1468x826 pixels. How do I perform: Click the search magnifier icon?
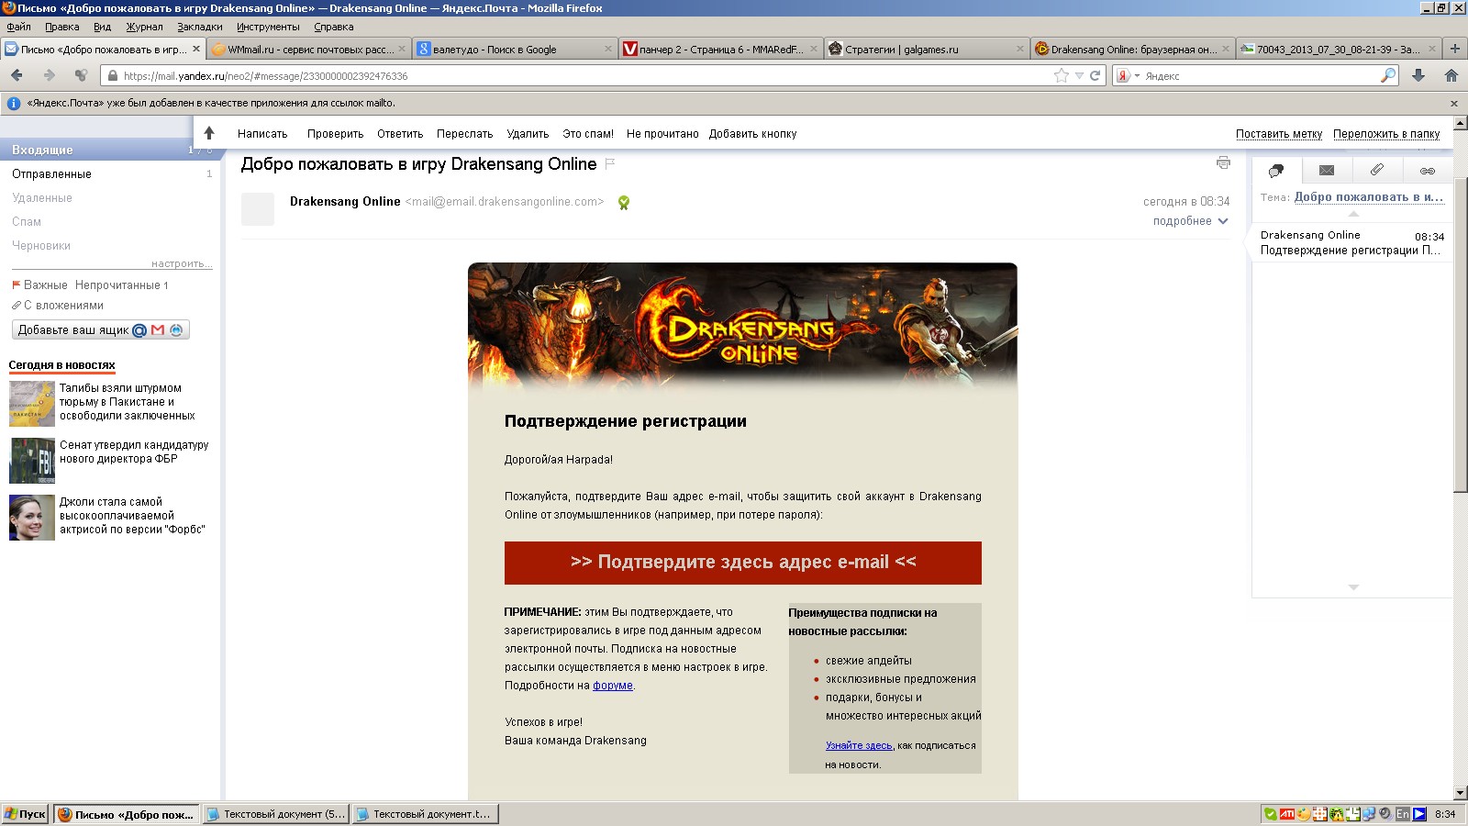pos(1388,75)
